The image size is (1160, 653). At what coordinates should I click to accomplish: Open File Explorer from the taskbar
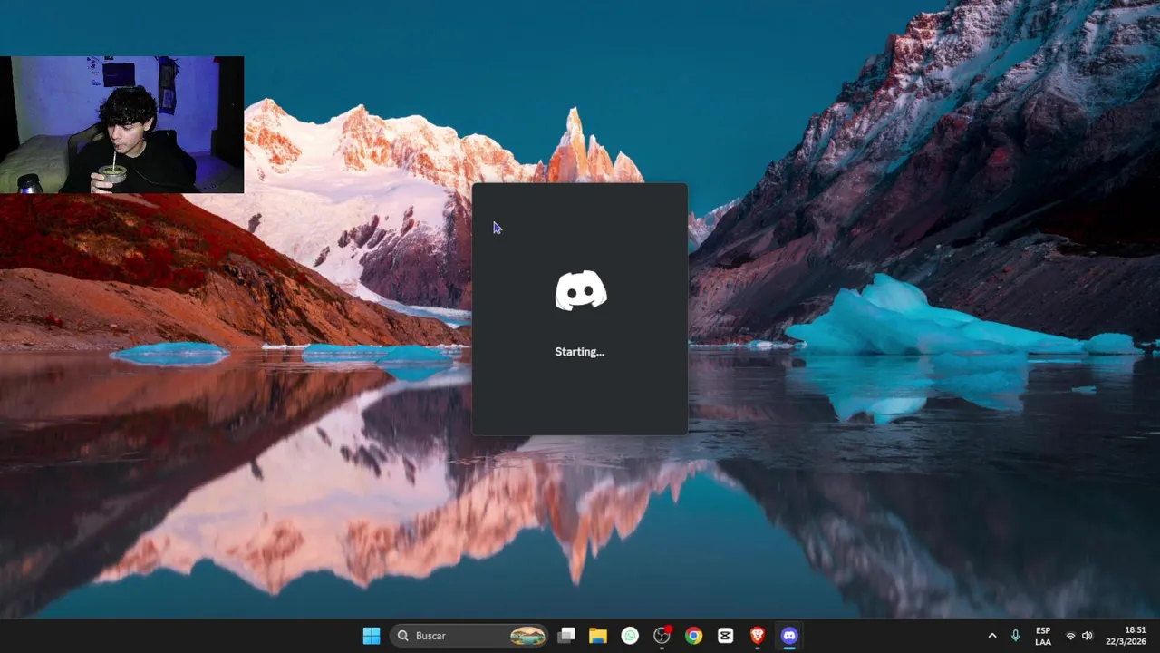598,636
